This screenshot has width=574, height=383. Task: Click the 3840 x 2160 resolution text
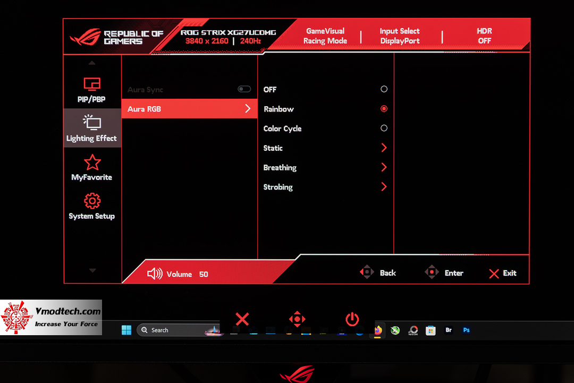pos(207,41)
